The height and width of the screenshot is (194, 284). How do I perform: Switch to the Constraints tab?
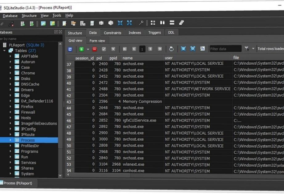tap(112, 33)
